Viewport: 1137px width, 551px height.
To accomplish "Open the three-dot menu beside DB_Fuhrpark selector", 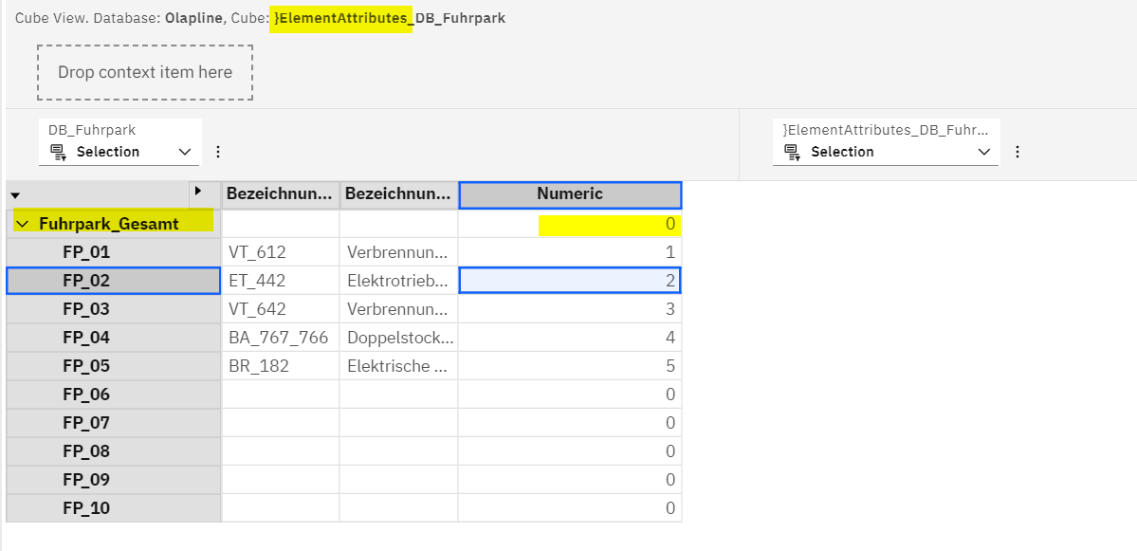I will tap(218, 152).
